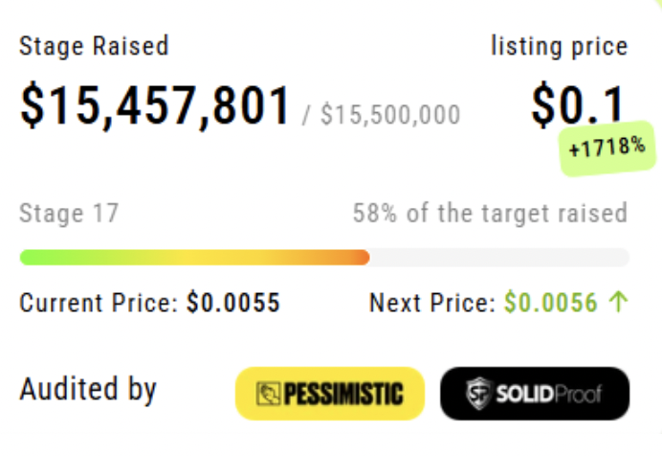Open the SolidProof audit badge text
The image size is (662, 456).
coord(548,394)
